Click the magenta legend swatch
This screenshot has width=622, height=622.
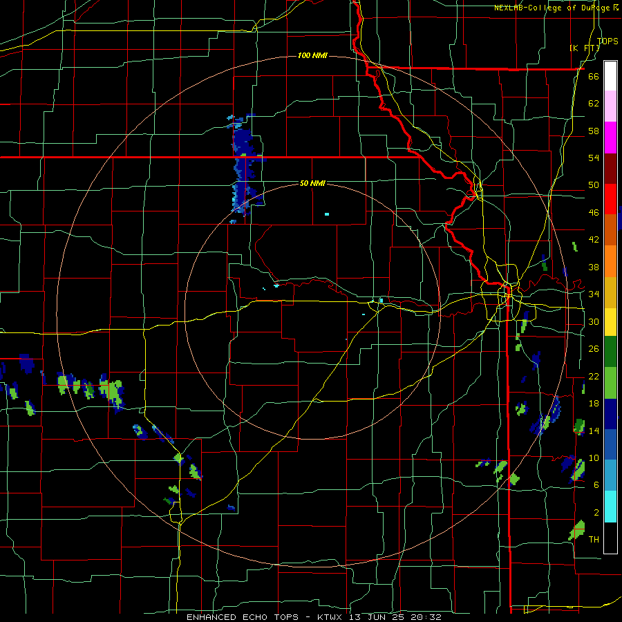[x=610, y=138]
